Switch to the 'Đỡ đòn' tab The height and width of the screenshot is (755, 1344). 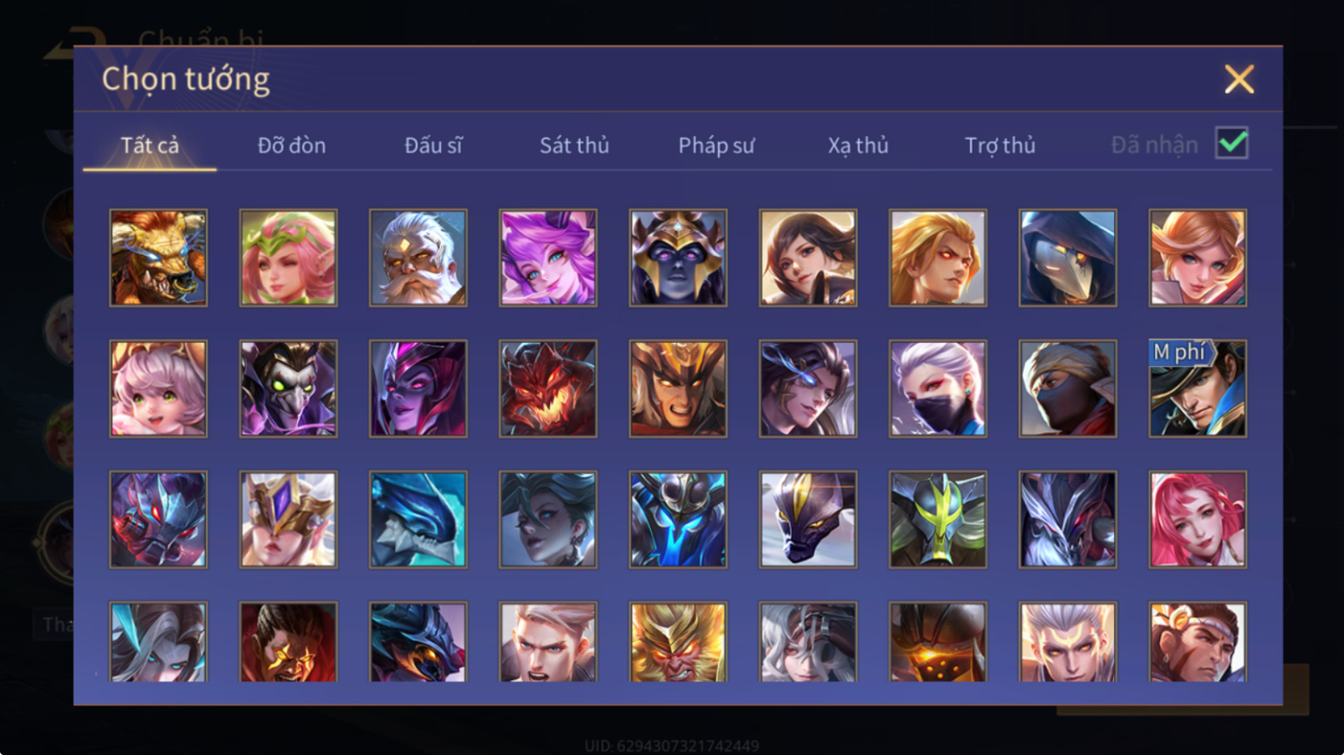pos(292,145)
